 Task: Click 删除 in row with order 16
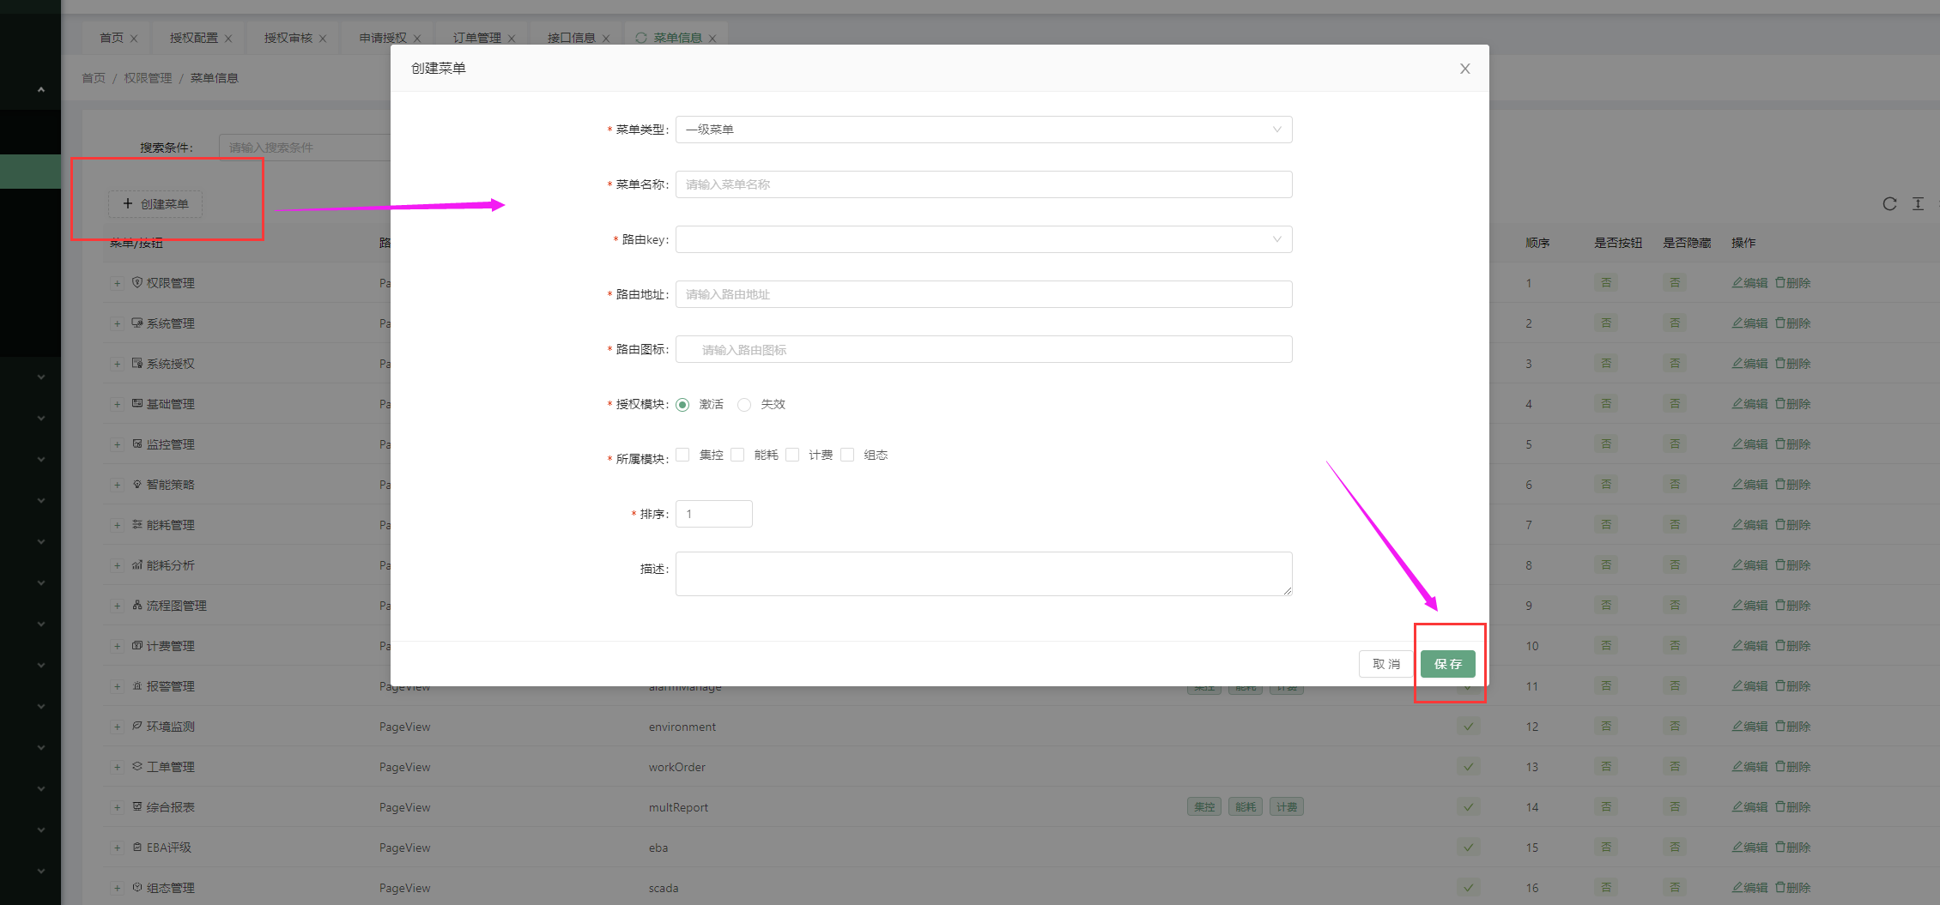[1793, 888]
